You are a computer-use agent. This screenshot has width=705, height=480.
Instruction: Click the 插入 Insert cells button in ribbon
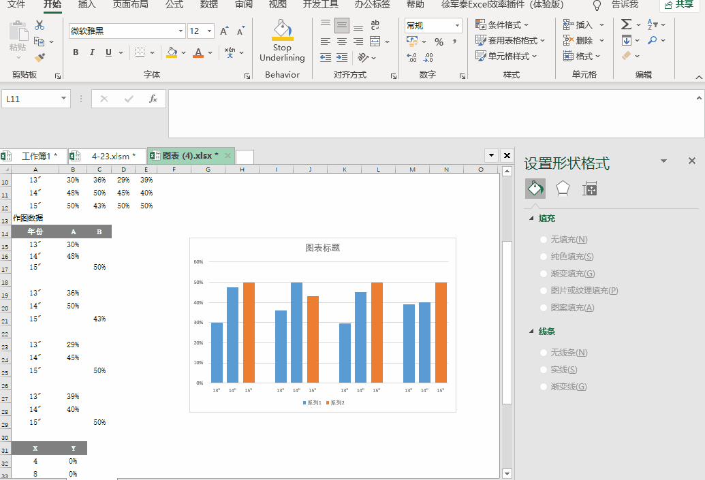(x=583, y=25)
